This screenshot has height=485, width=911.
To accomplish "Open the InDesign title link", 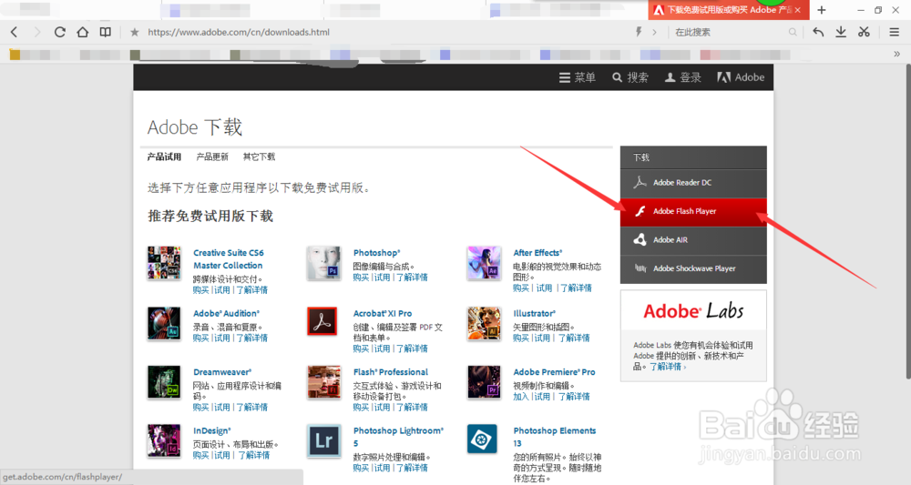I will (x=212, y=430).
